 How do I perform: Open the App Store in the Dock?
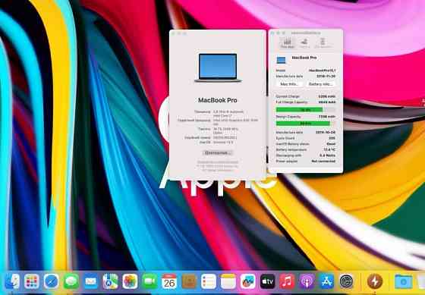(327, 281)
